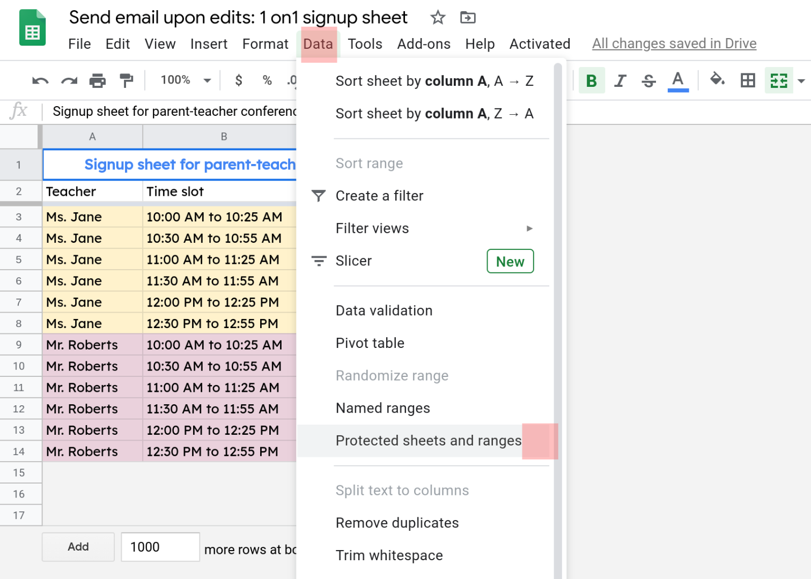Select the paint format tool

point(127,81)
